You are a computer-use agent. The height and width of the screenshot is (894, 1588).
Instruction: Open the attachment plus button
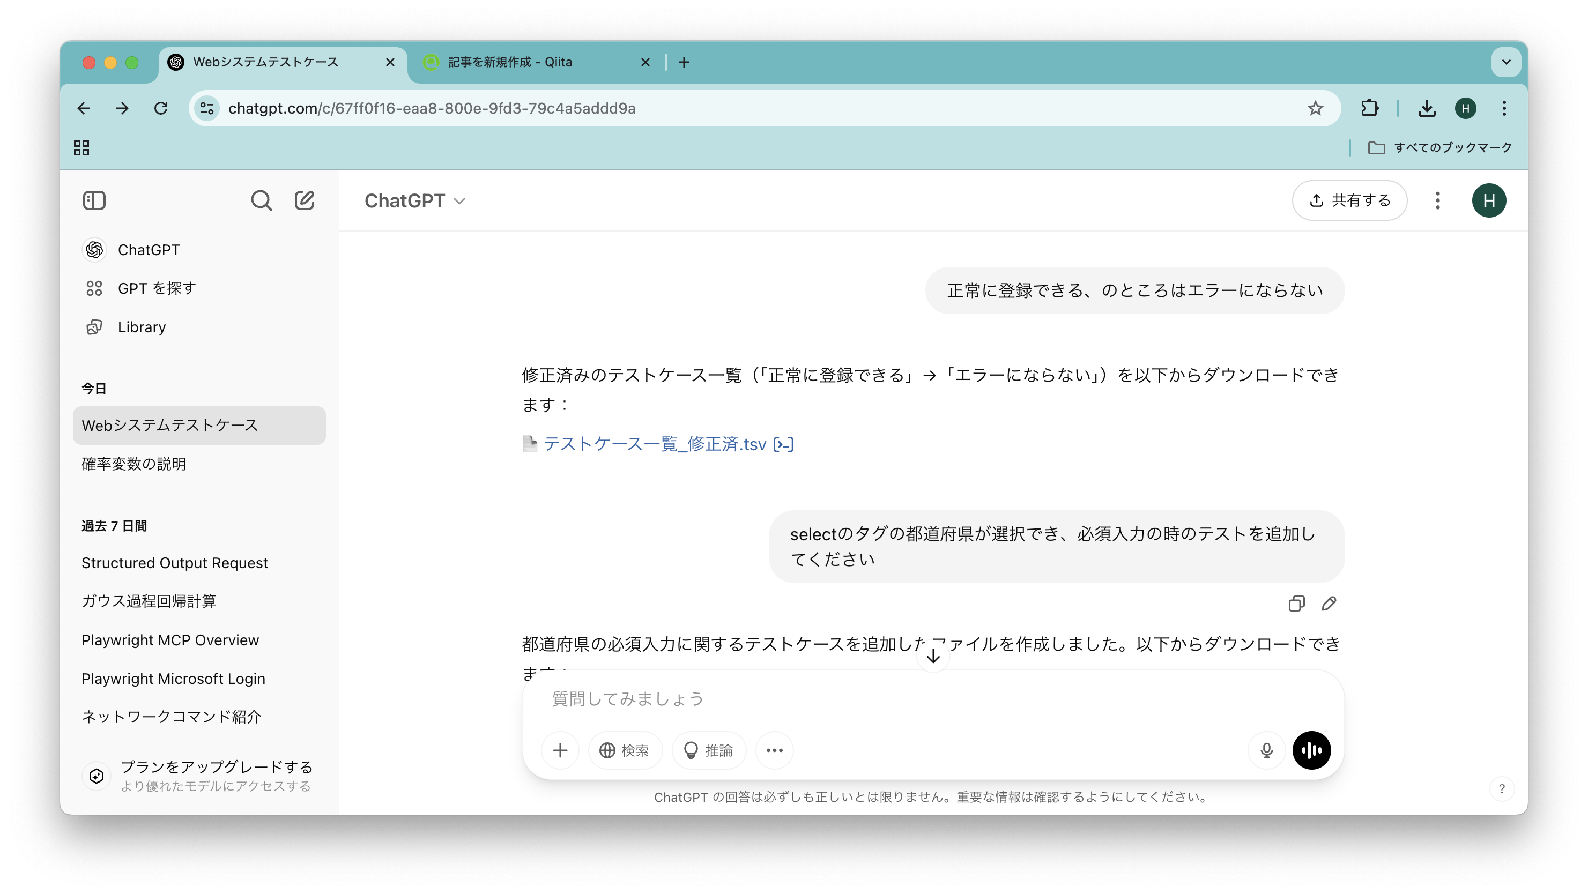(x=560, y=750)
